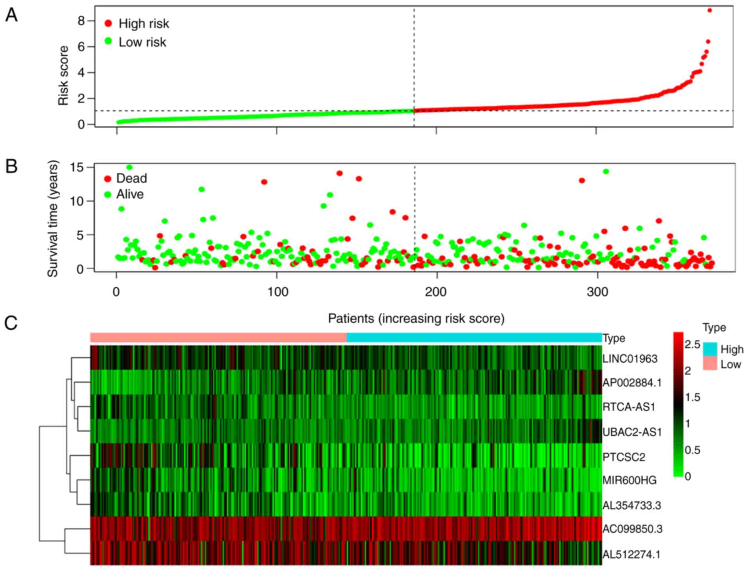The height and width of the screenshot is (571, 748).
Task: Click the MIR600HG gene label
Action: (629, 480)
